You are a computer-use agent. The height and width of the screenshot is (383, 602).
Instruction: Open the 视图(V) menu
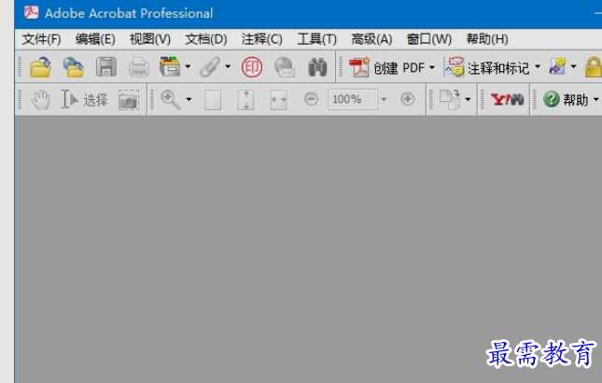pos(150,39)
